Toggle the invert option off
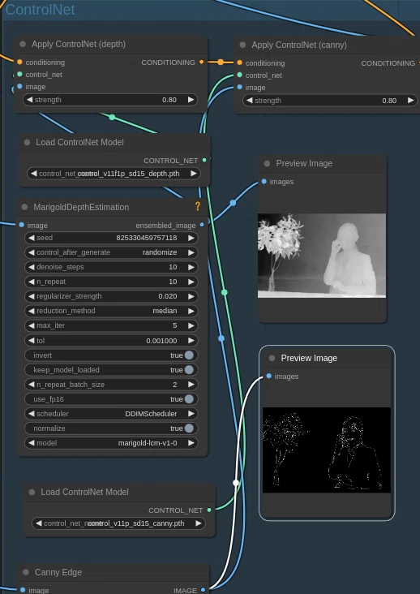 111,355
